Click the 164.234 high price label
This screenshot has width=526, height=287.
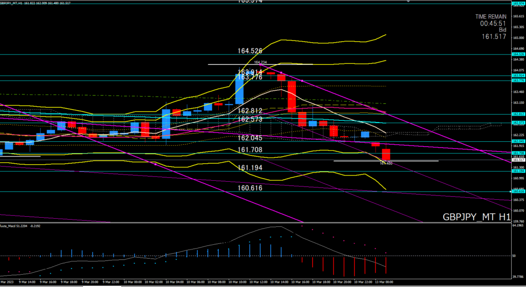coord(260,62)
